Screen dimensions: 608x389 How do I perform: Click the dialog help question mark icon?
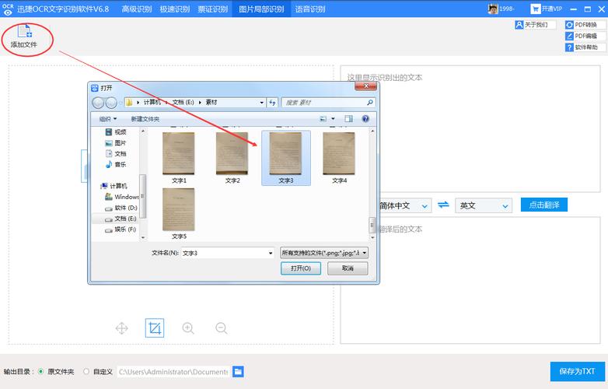click(365, 119)
